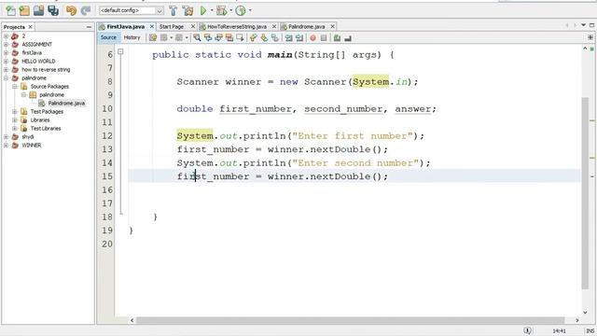Click the Comment code icon
Viewport: 597px width, 336px height.
tap(337, 37)
